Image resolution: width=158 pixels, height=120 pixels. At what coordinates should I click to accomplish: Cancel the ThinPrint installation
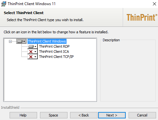[142, 115]
